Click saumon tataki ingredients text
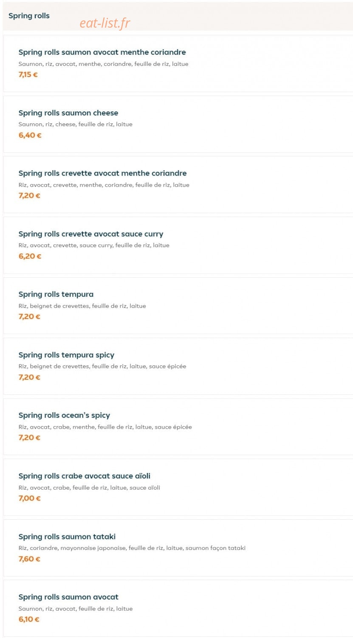This screenshot has height=638, width=353. pyautogui.click(x=132, y=548)
